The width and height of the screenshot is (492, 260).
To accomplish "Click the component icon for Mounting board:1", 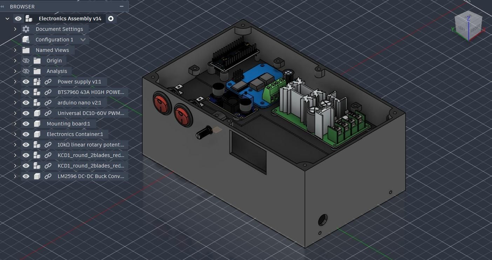I will click(37, 124).
